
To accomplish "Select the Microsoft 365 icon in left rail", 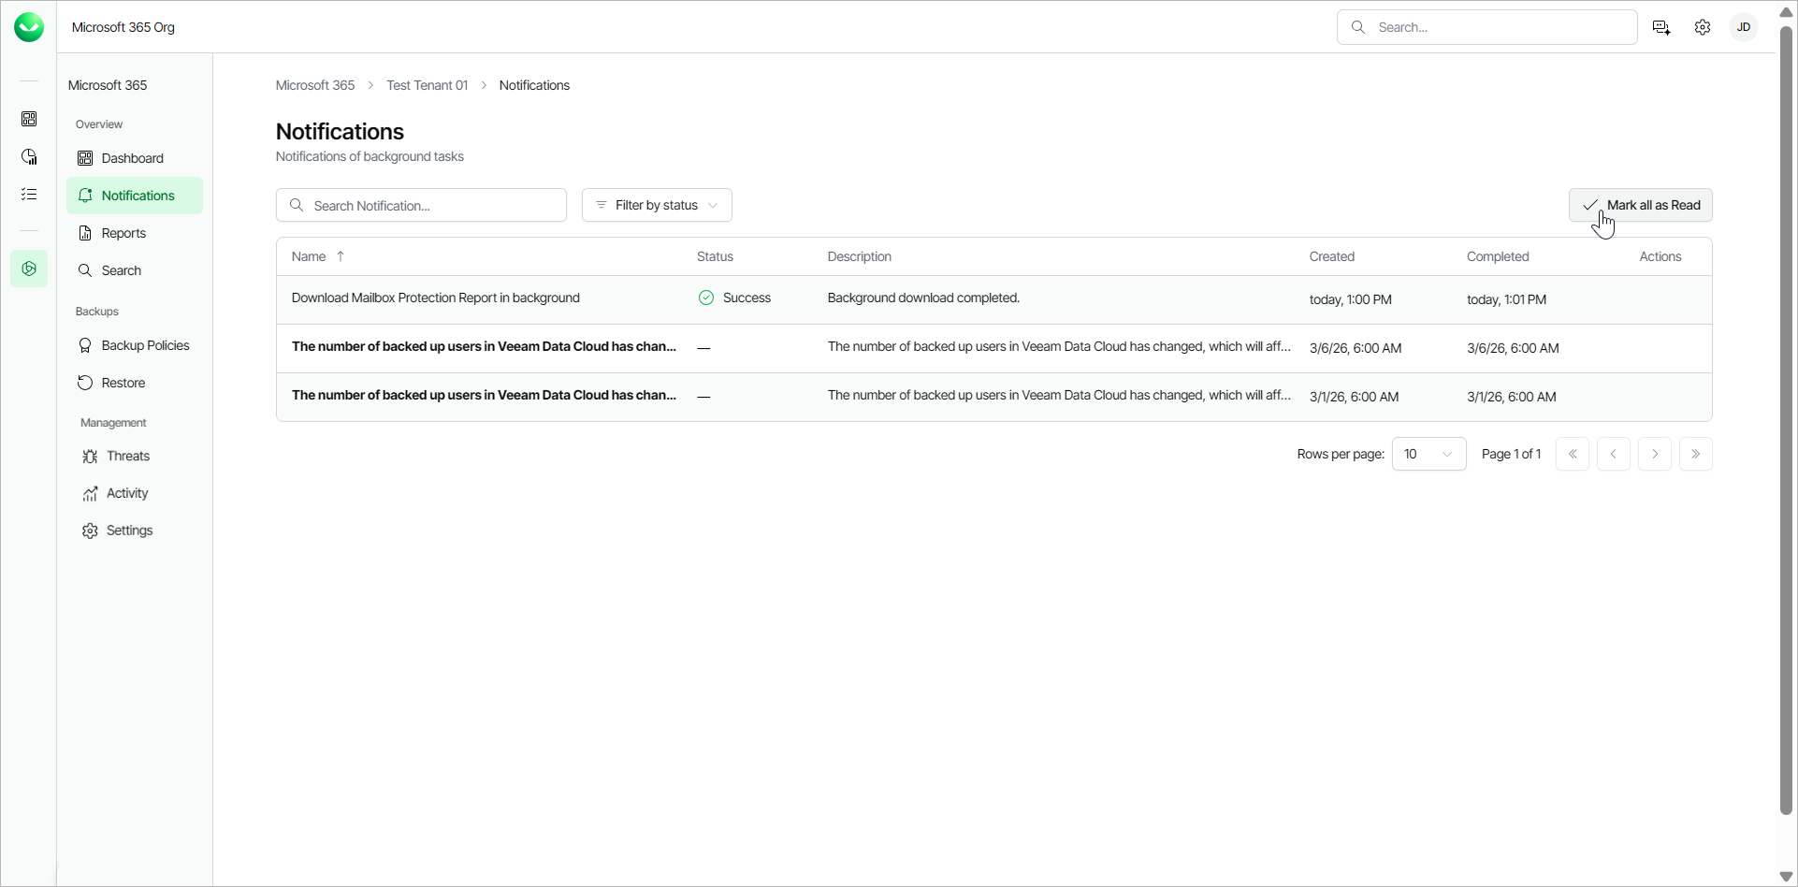I will tap(29, 269).
